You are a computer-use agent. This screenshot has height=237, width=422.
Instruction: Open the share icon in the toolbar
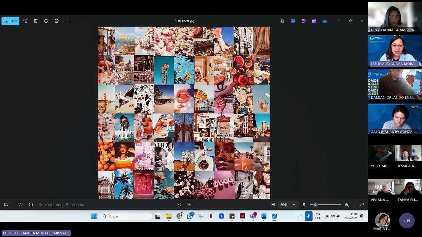point(57,21)
